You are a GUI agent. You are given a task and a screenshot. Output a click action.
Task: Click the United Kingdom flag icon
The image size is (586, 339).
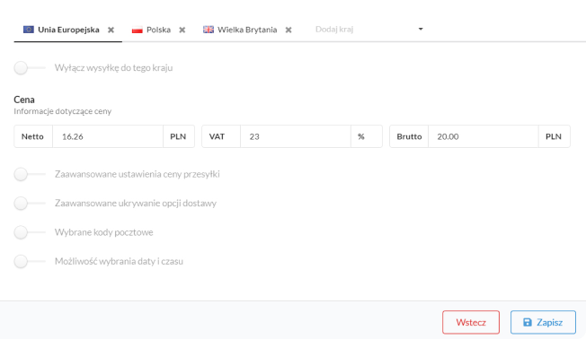[209, 30]
